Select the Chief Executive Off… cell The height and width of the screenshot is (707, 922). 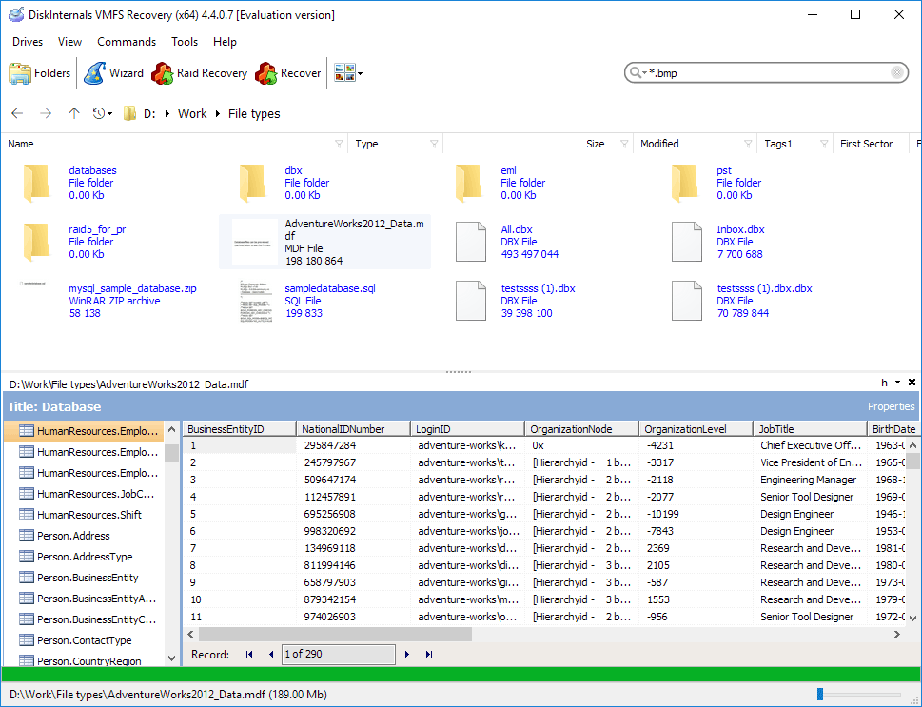811,445
